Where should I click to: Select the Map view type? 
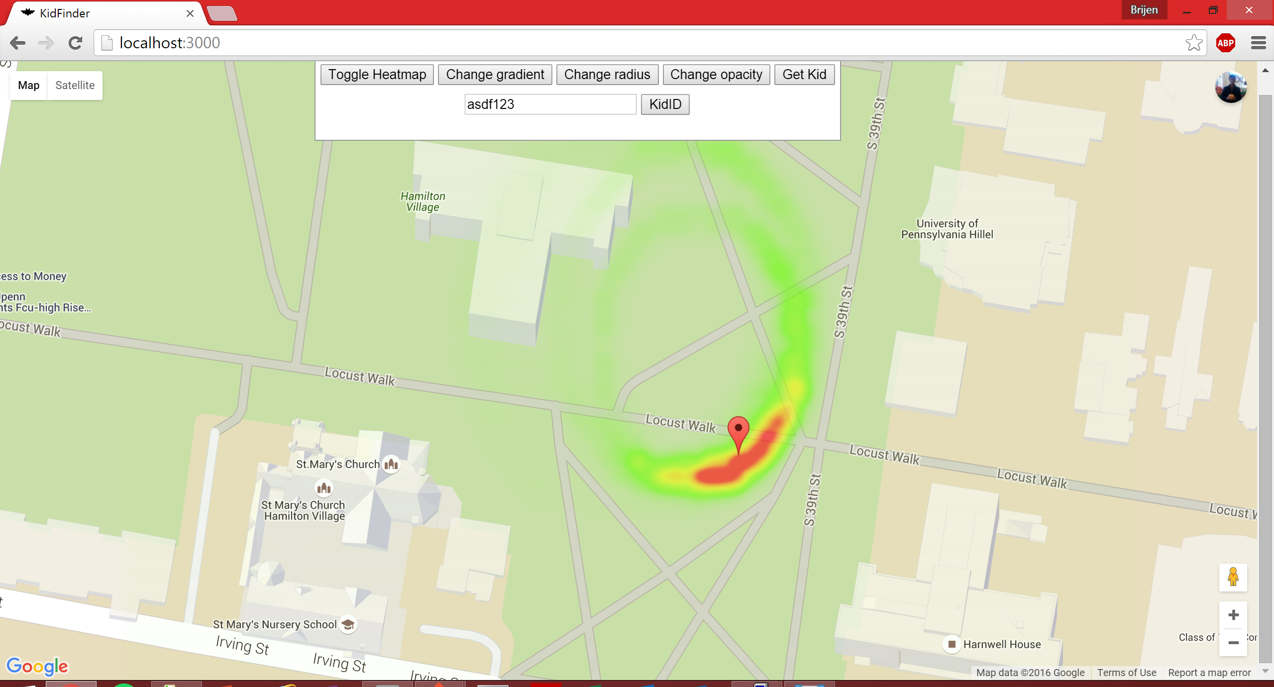pos(28,85)
